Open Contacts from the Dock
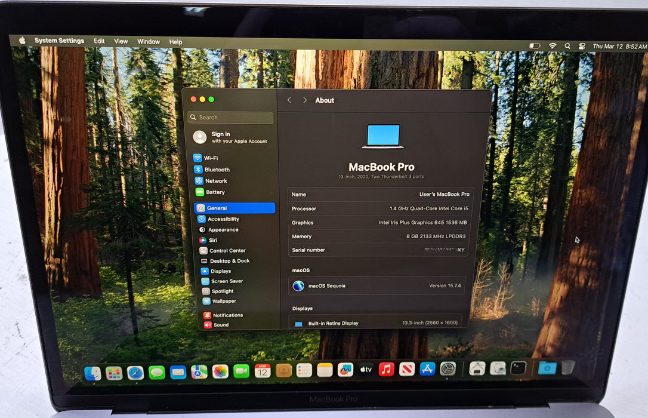 [283, 370]
